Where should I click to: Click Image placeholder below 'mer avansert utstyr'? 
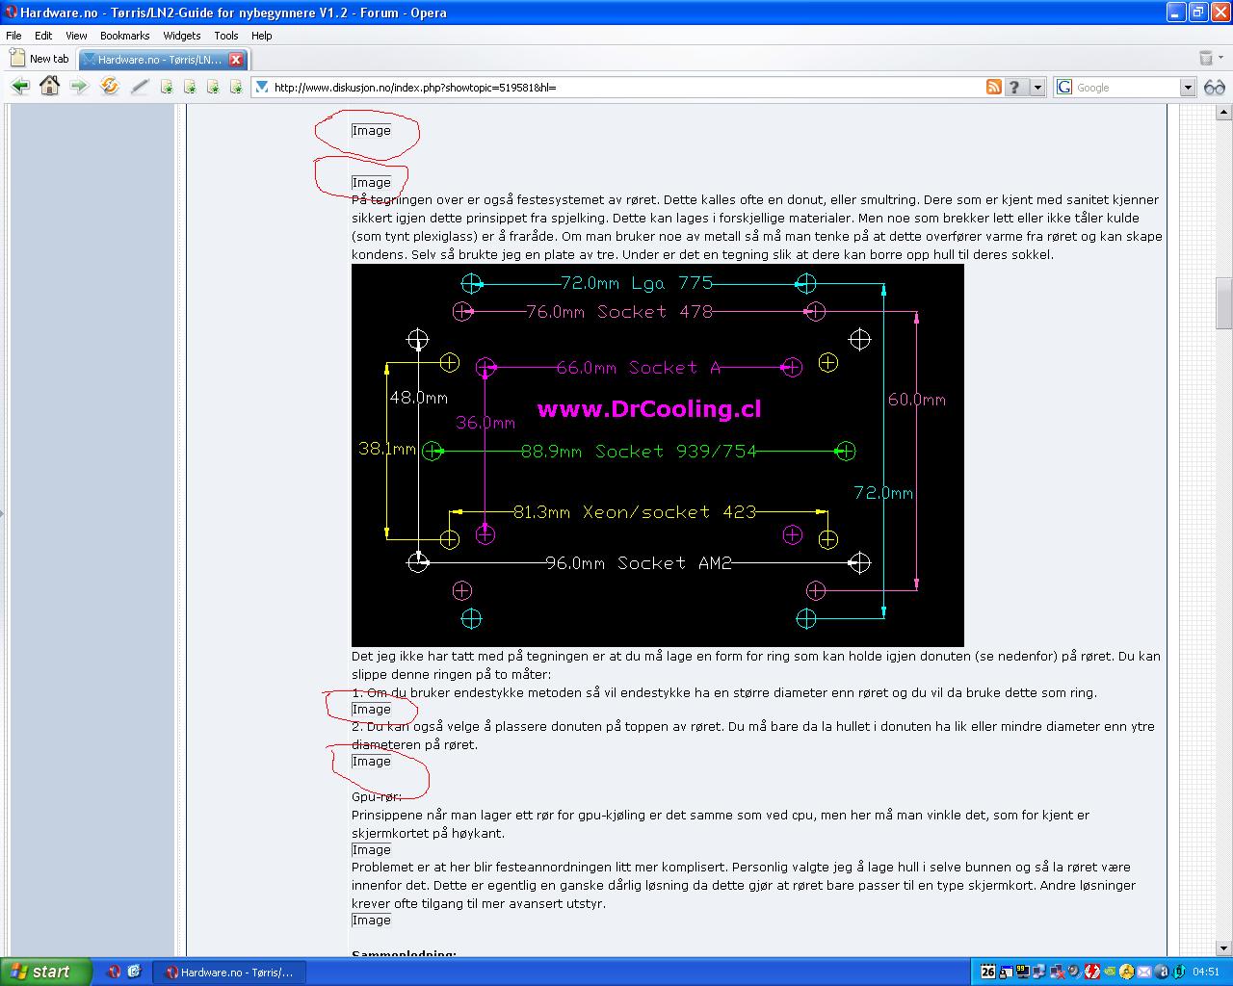pos(371,921)
